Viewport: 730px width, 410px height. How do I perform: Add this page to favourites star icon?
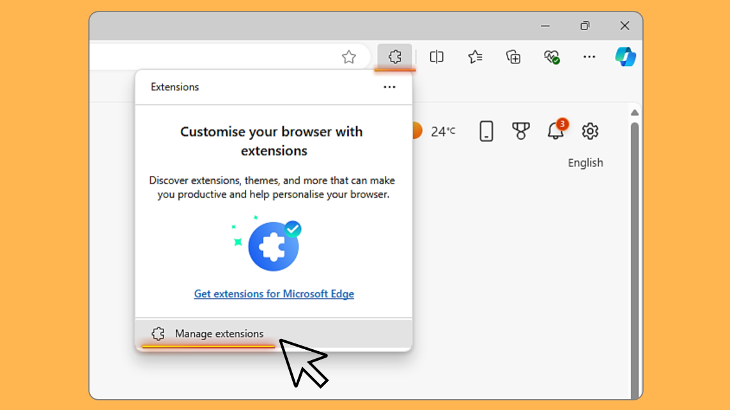click(x=349, y=57)
